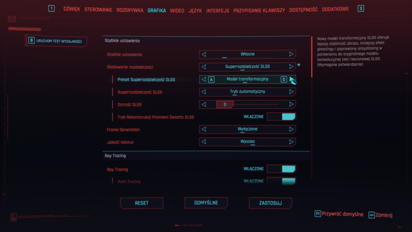412x232 pixels.
Task: Open the Rozgrywka tab
Action: [130, 10]
